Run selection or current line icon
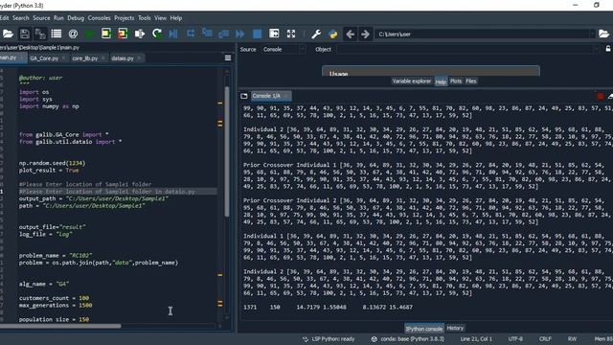This screenshot has height=345, width=613. pos(140,34)
